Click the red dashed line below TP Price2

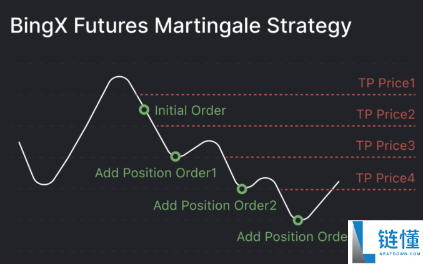(286, 126)
